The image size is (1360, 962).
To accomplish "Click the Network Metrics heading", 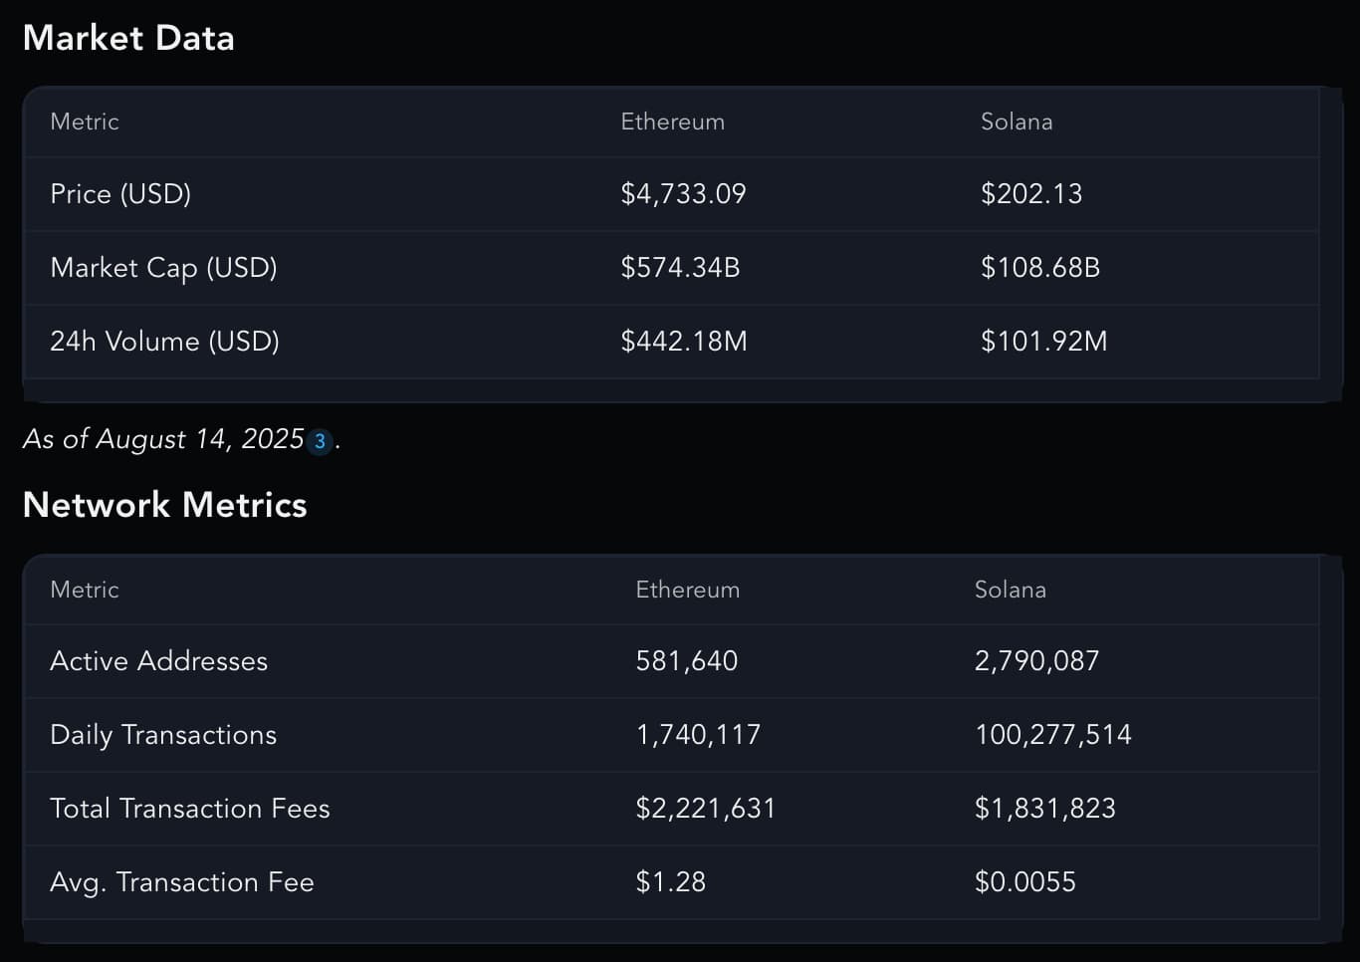I will (x=164, y=505).
